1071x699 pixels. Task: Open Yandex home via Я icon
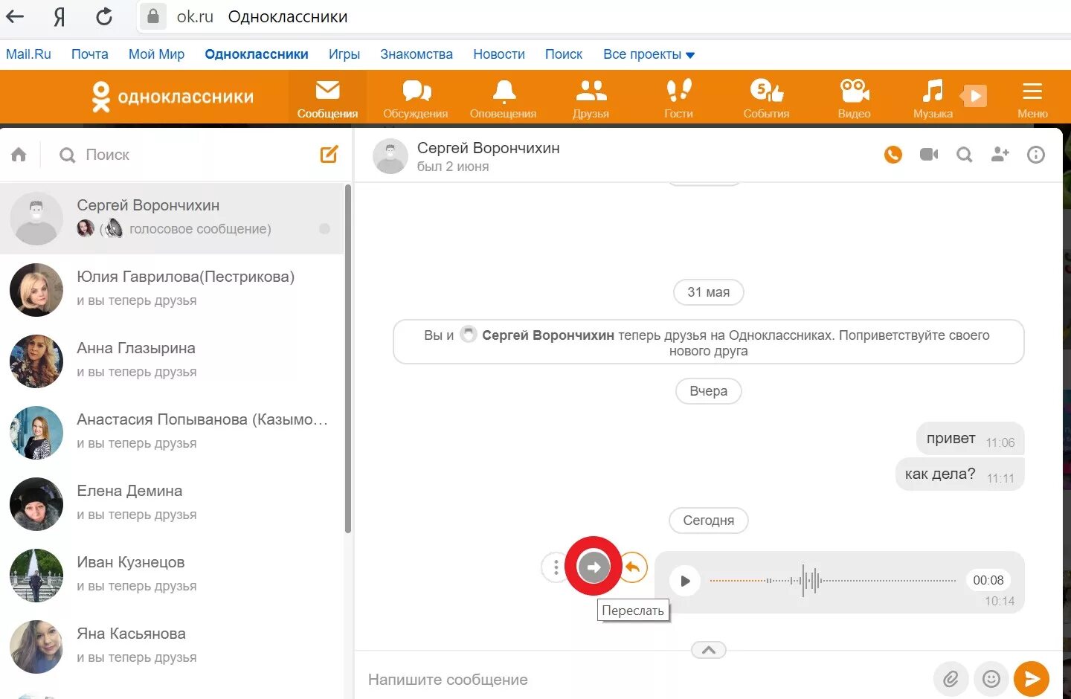coord(59,16)
